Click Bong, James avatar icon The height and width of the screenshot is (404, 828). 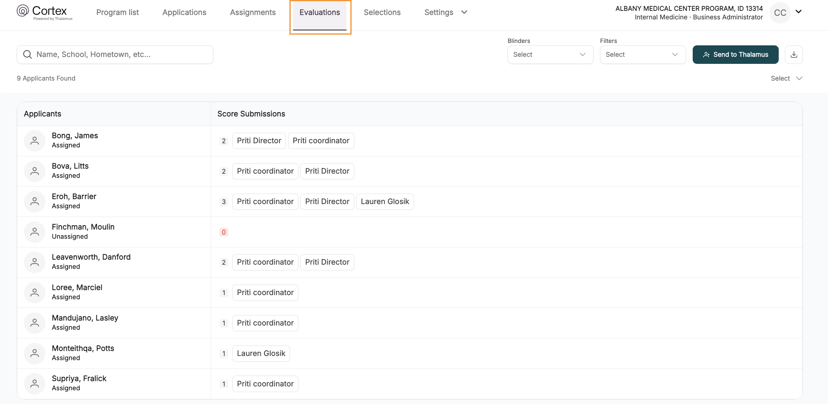click(35, 141)
